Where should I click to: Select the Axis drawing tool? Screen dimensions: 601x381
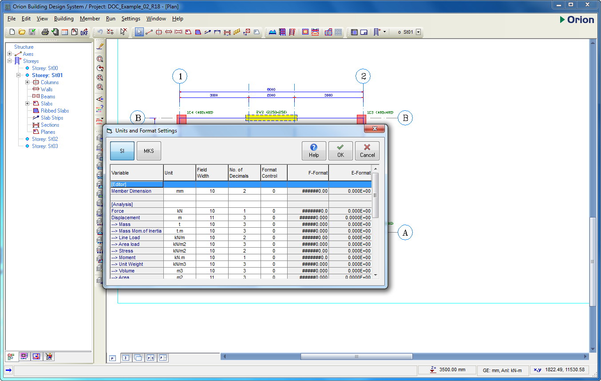(x=149, y=32)
